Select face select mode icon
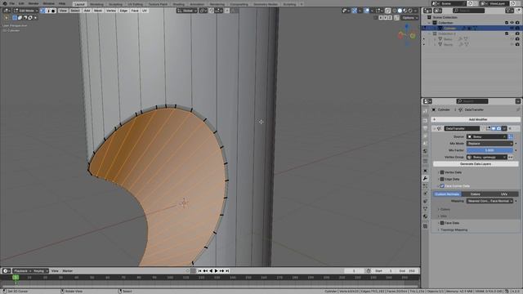 pyautogui.click(x=53, y=11)
